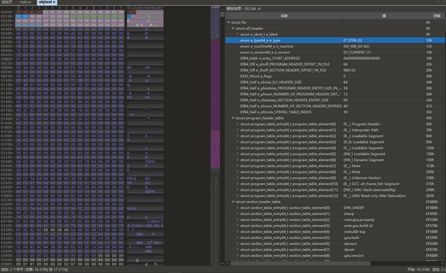Select the Elf32_Word e_flags row
Screen dimensions: 446x273
(x=335, y=76)
